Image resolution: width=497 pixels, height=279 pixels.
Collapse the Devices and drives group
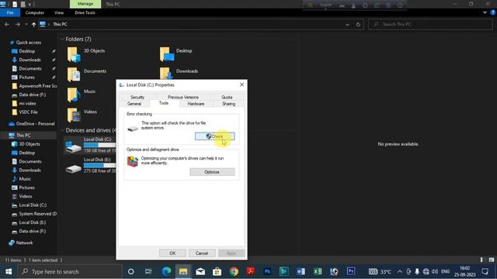[62, 130]
